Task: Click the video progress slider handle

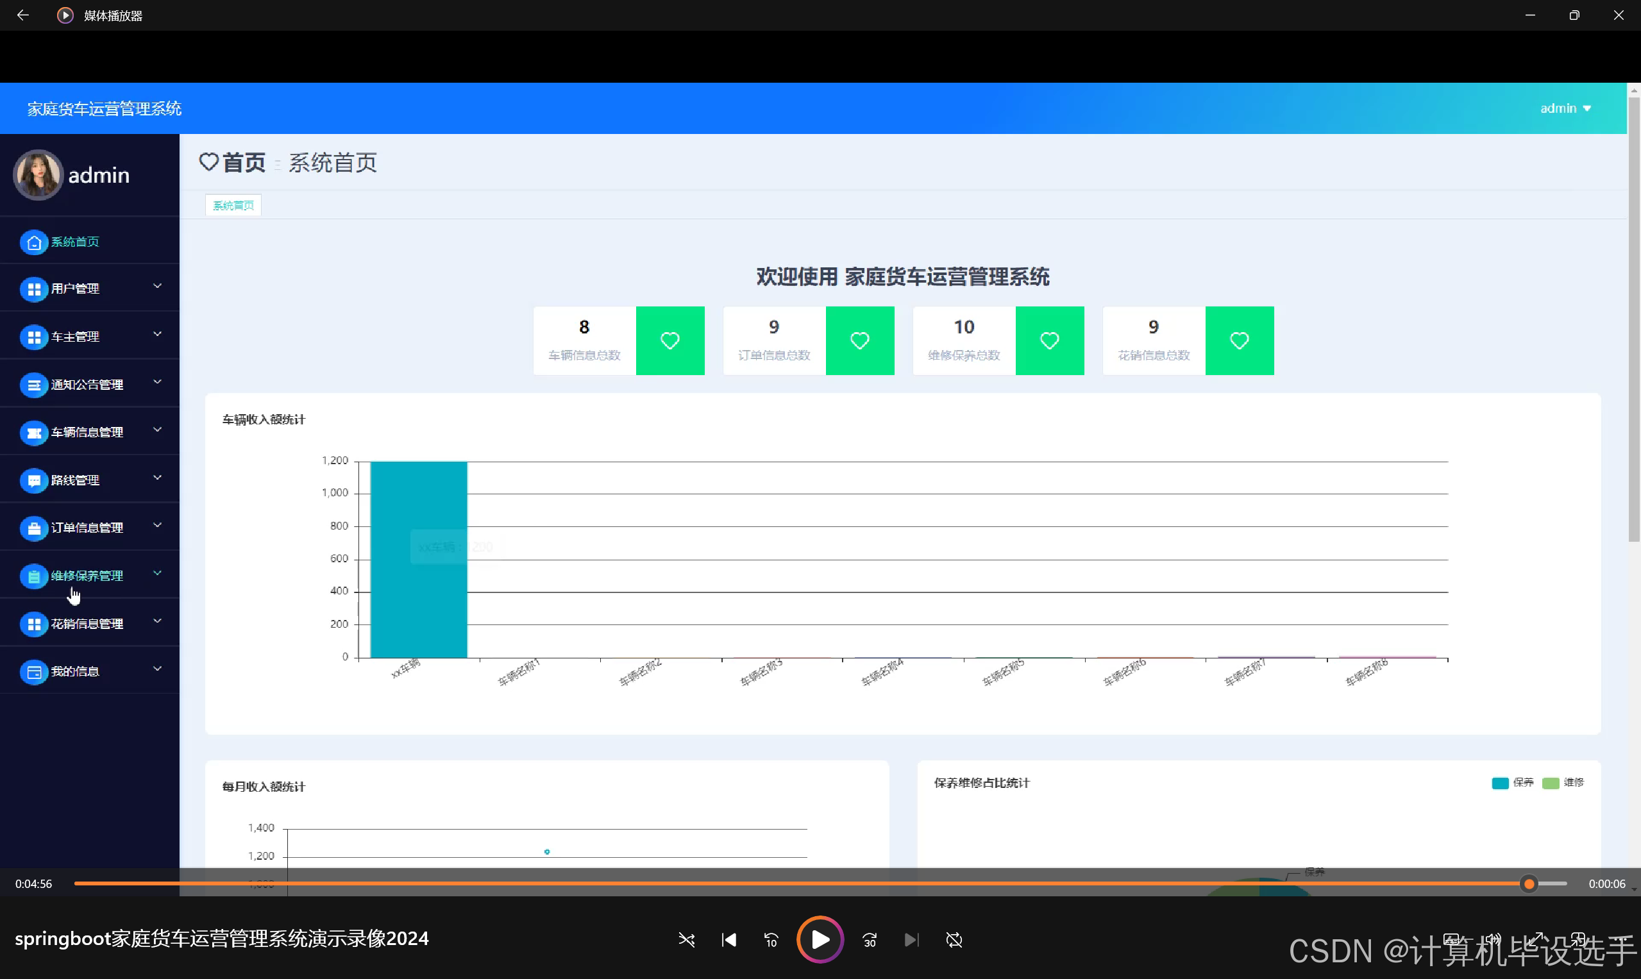Action: 1528,883
